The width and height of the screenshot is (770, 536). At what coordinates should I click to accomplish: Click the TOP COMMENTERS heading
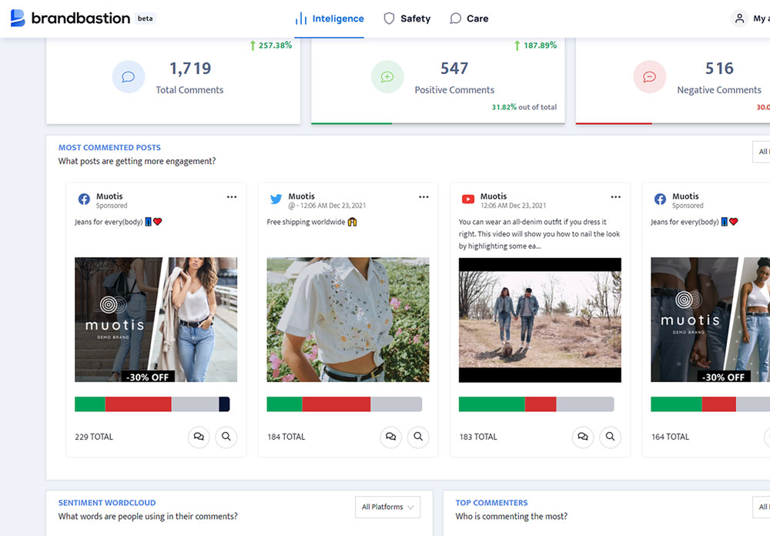coord(491,503)
